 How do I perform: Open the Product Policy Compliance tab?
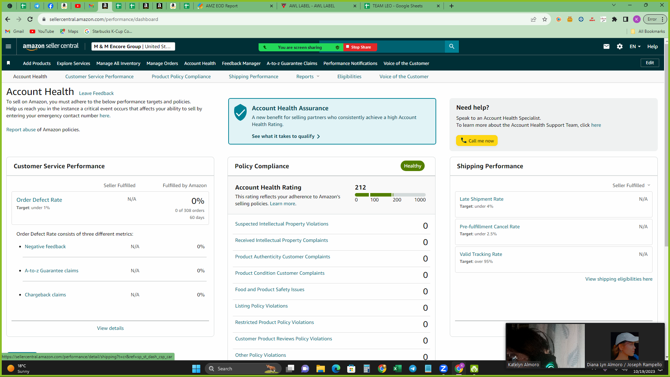tap(181, 76)
